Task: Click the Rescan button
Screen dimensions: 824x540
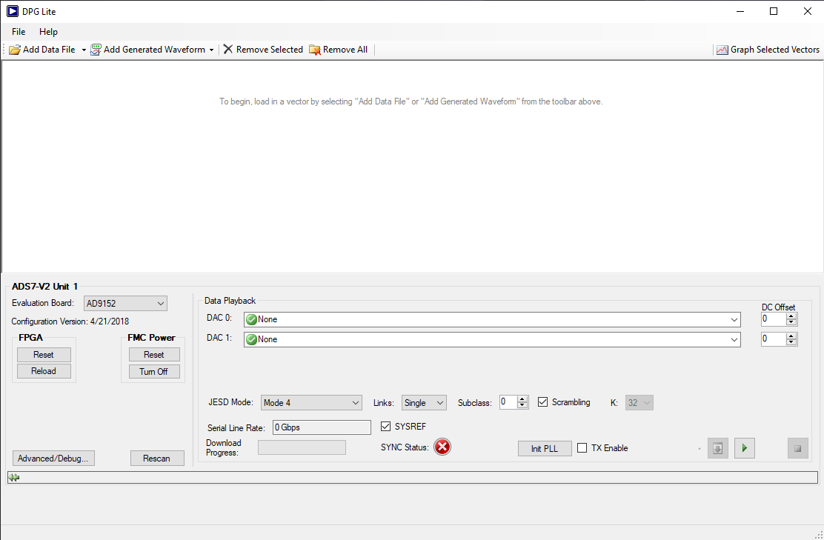Action: tap(157, 458)
